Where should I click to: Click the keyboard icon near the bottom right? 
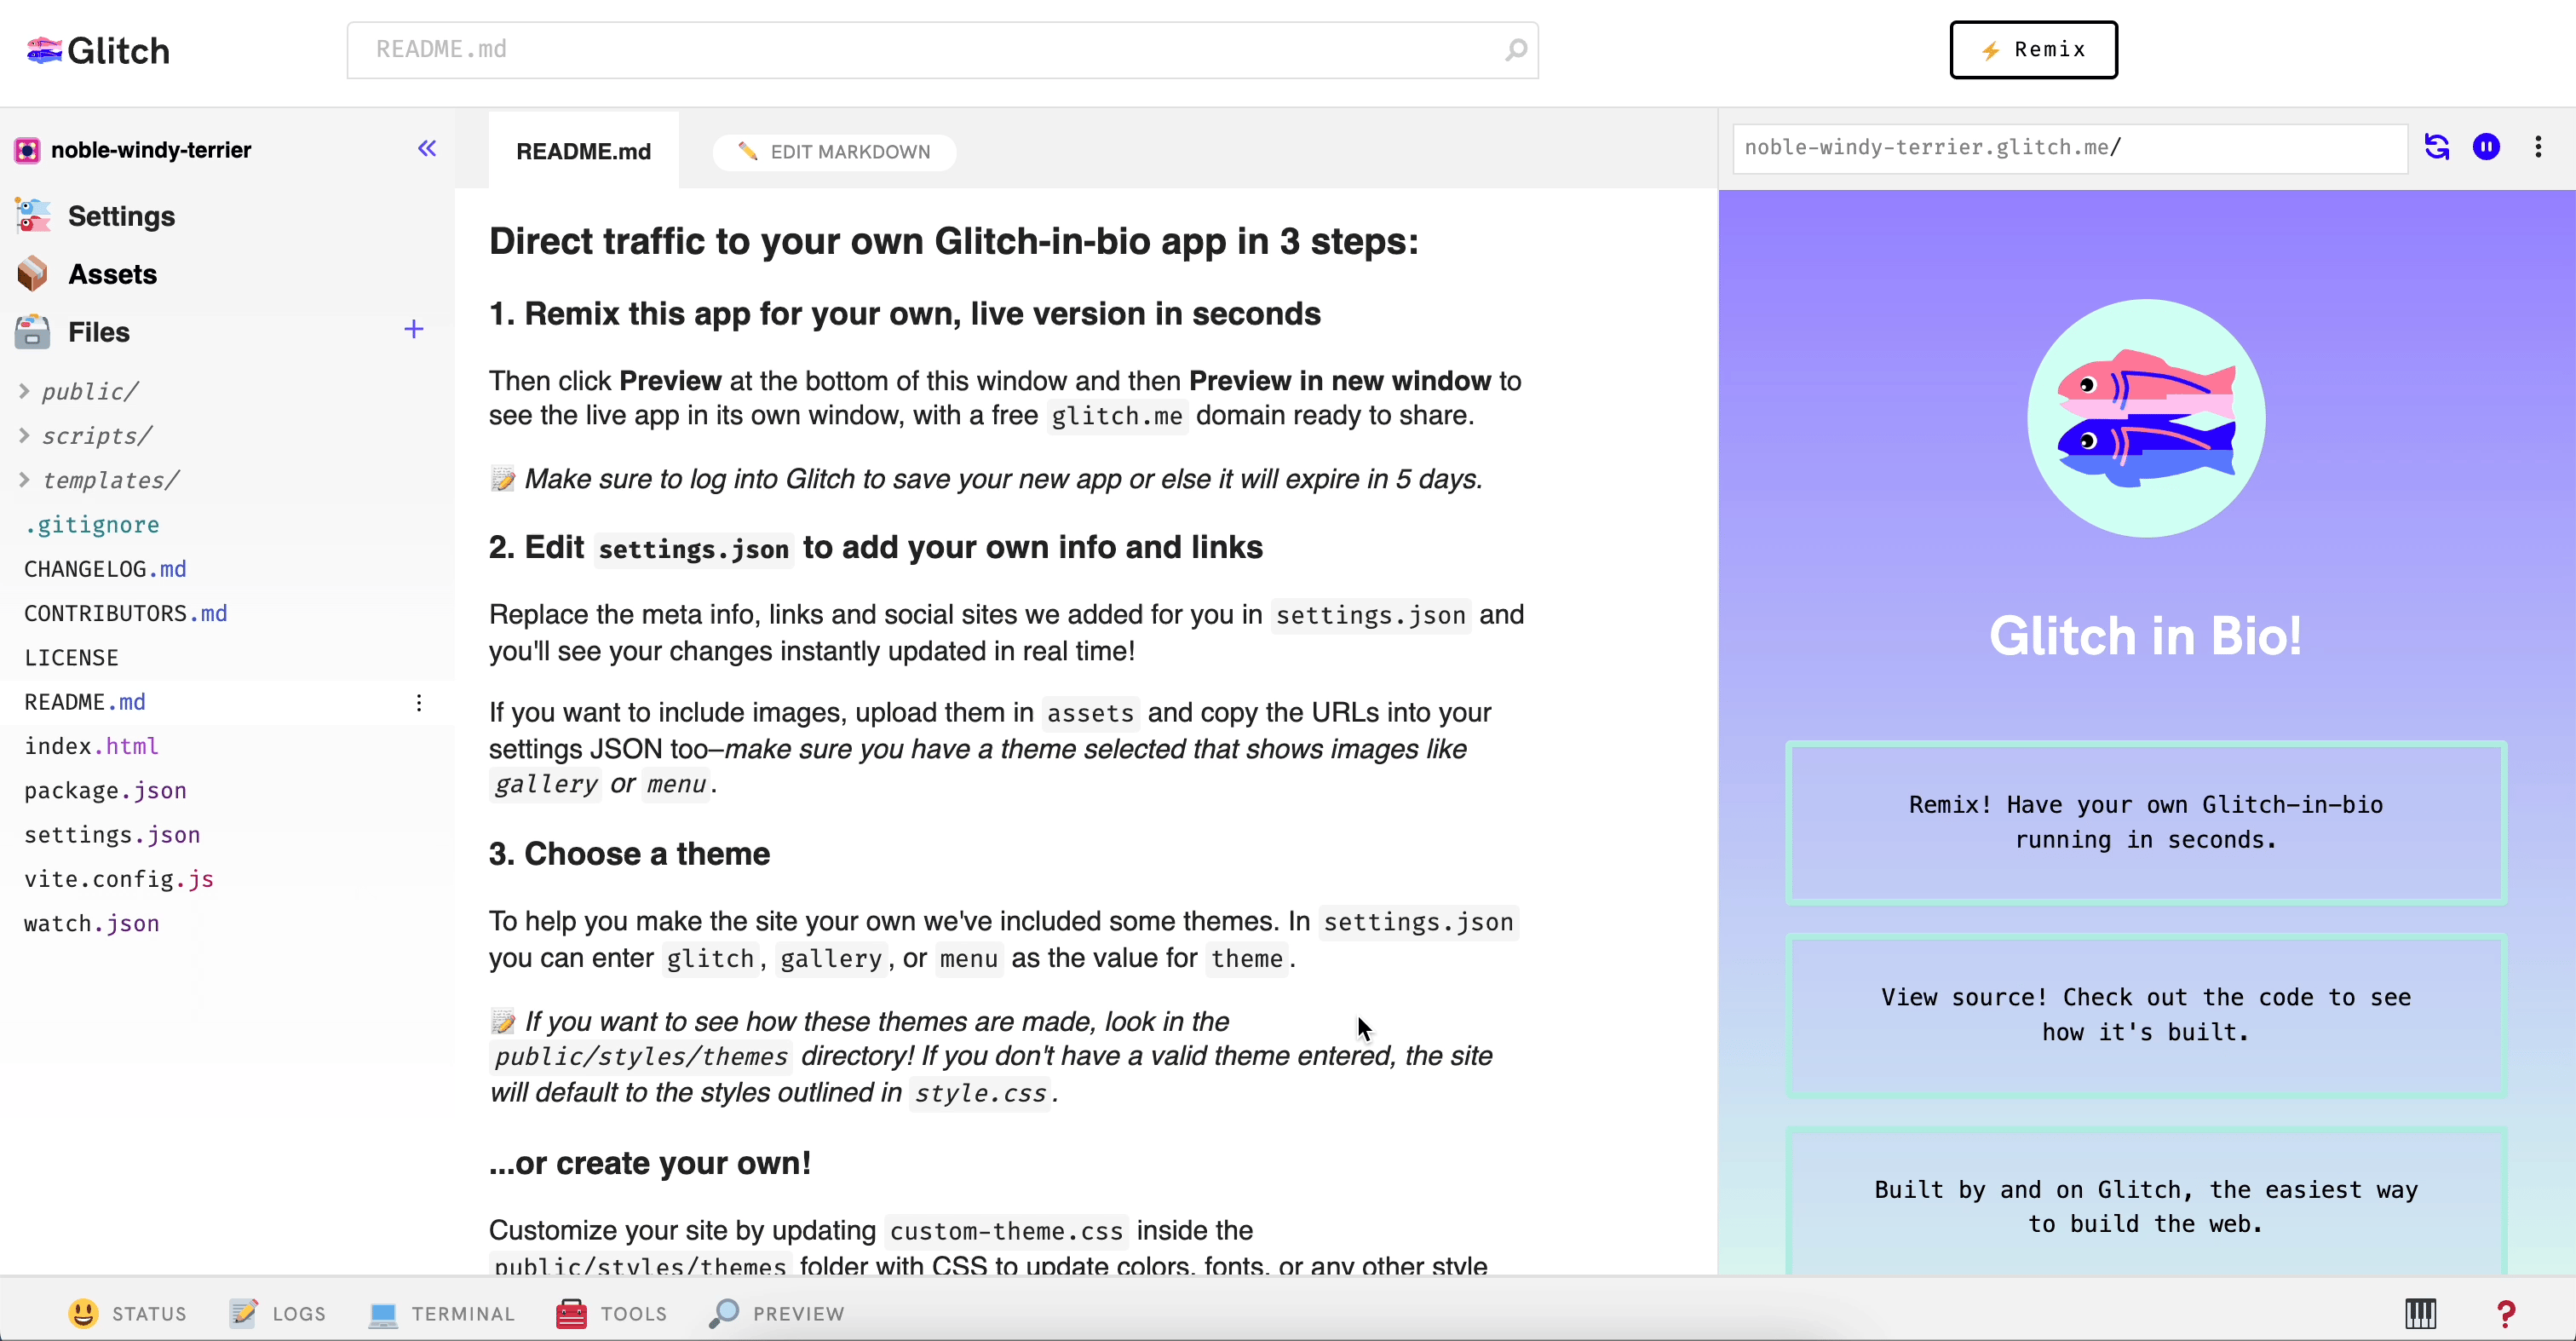2420,1313
